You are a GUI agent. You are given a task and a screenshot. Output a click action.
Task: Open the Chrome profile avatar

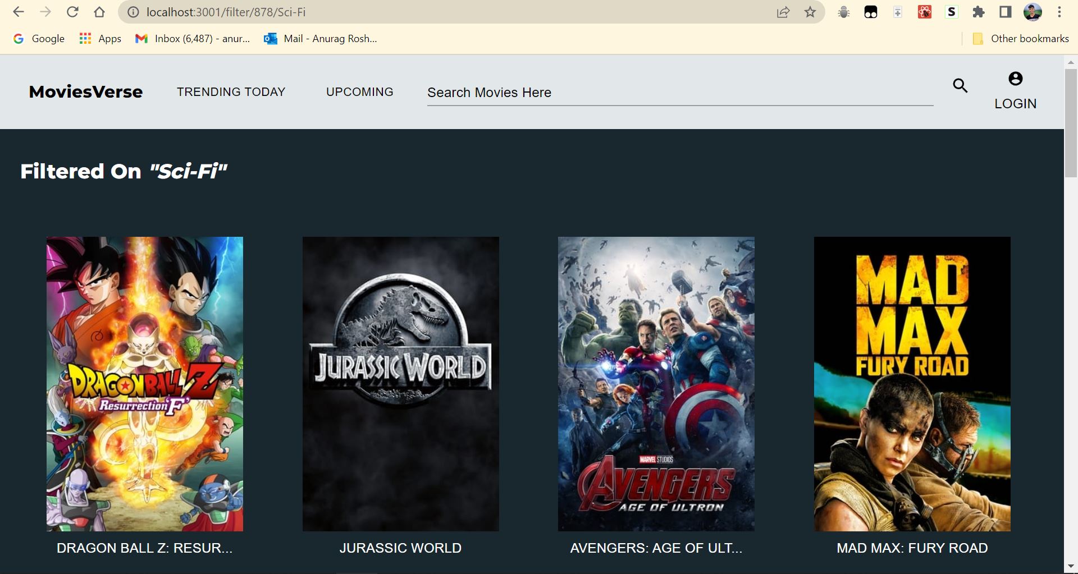[x=1033, y=12]
